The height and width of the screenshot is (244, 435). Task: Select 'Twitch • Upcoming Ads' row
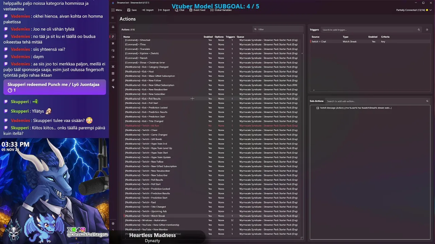pos(212,211)
